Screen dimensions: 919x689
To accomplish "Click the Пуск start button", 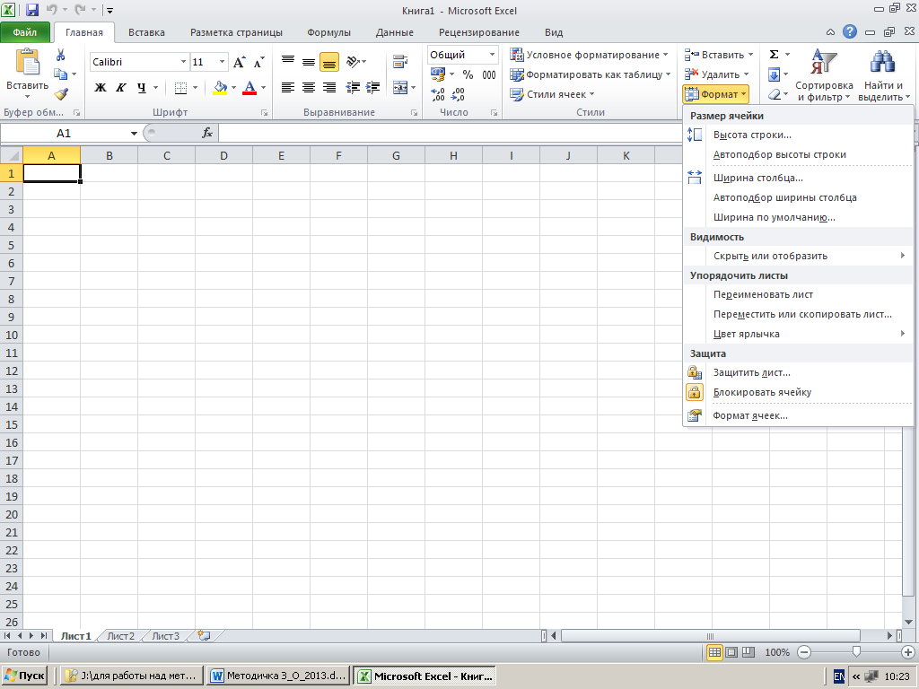I will 24,676.
